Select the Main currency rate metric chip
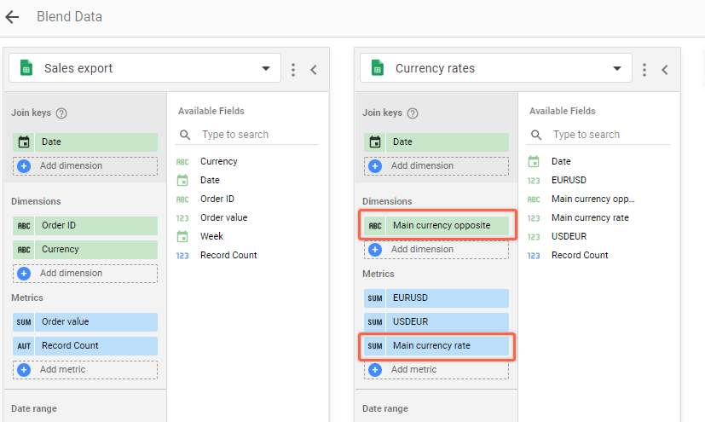 coord(436,345)
